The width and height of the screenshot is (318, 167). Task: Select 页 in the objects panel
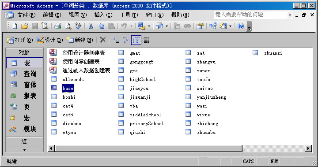(25, 107)
